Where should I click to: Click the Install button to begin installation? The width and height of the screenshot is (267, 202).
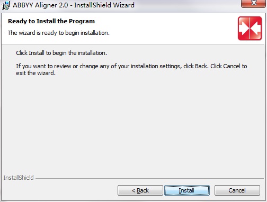point(187,190)
